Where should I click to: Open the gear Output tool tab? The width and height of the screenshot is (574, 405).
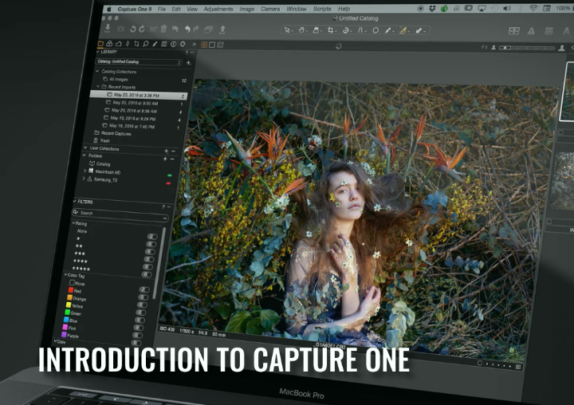pyautogui.click(x=183, y=45)
